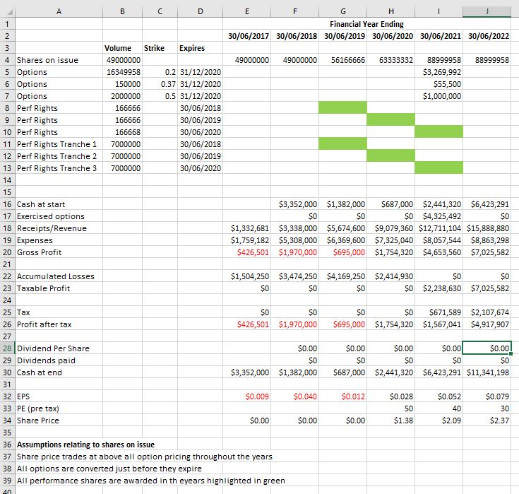Click the '$1,000,000' cell
The height and width of the screenshot is (494, 519).
pos(439,96)
